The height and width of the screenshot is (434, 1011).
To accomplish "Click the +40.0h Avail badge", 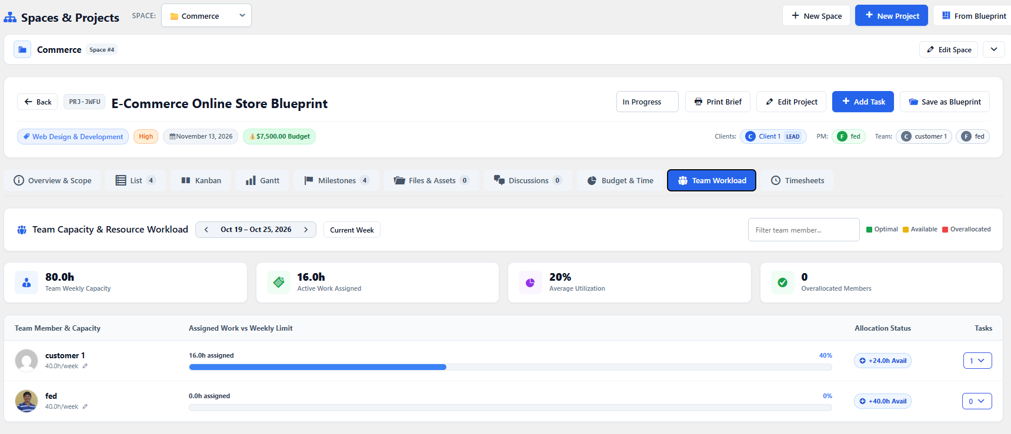I will click(x=883, y=401).
